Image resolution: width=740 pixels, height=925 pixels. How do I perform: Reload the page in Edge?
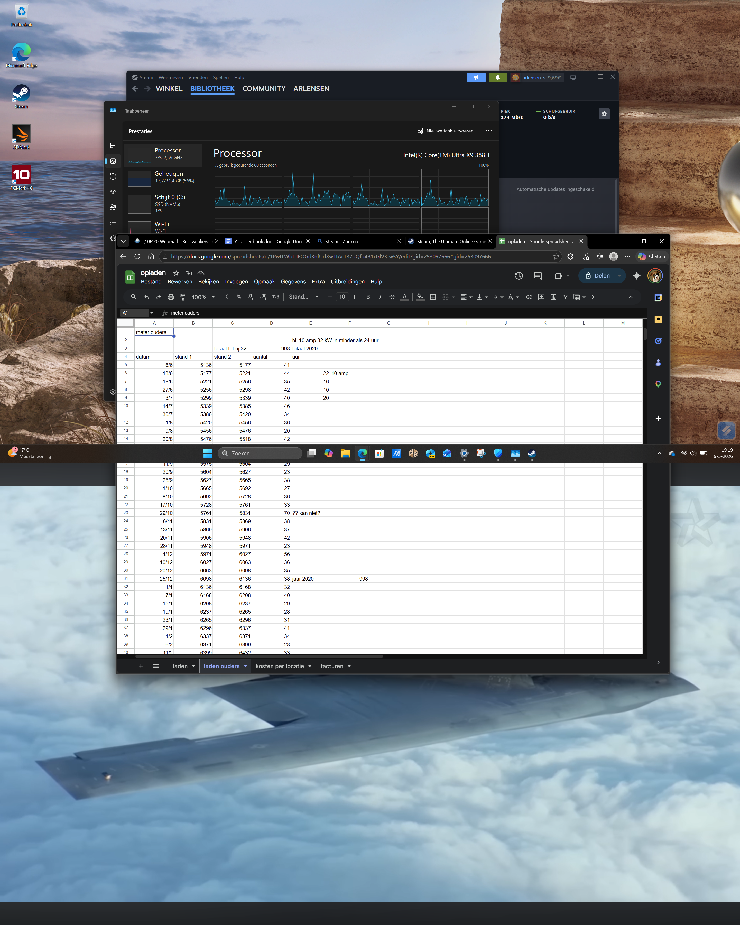click(137, 257)
